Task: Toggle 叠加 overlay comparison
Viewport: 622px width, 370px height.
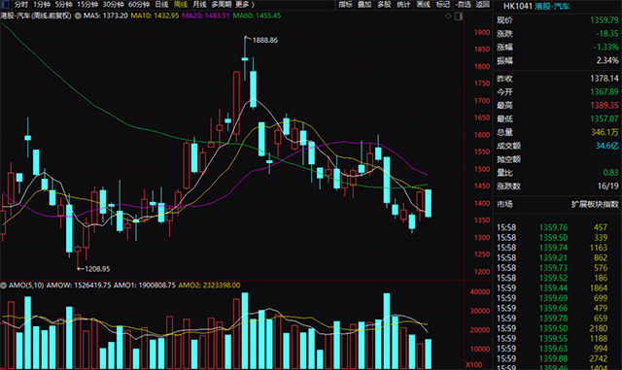Action: [x=364, y=4]
